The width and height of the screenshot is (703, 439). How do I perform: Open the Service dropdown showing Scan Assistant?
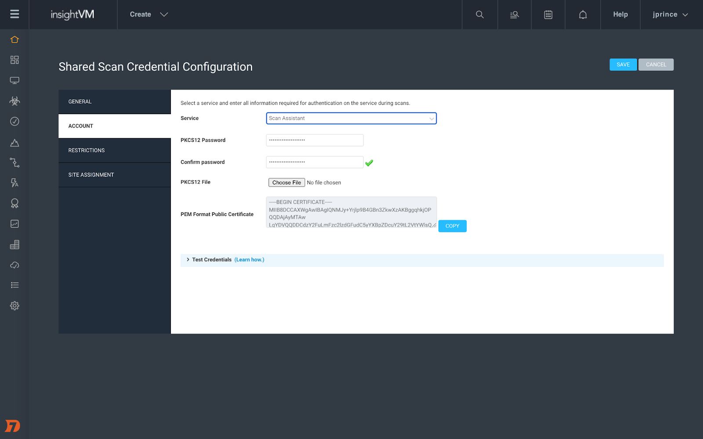pos(351,119)
